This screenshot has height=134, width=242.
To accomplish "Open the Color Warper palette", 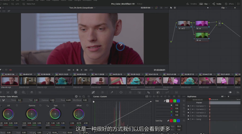I will point(103,92).
